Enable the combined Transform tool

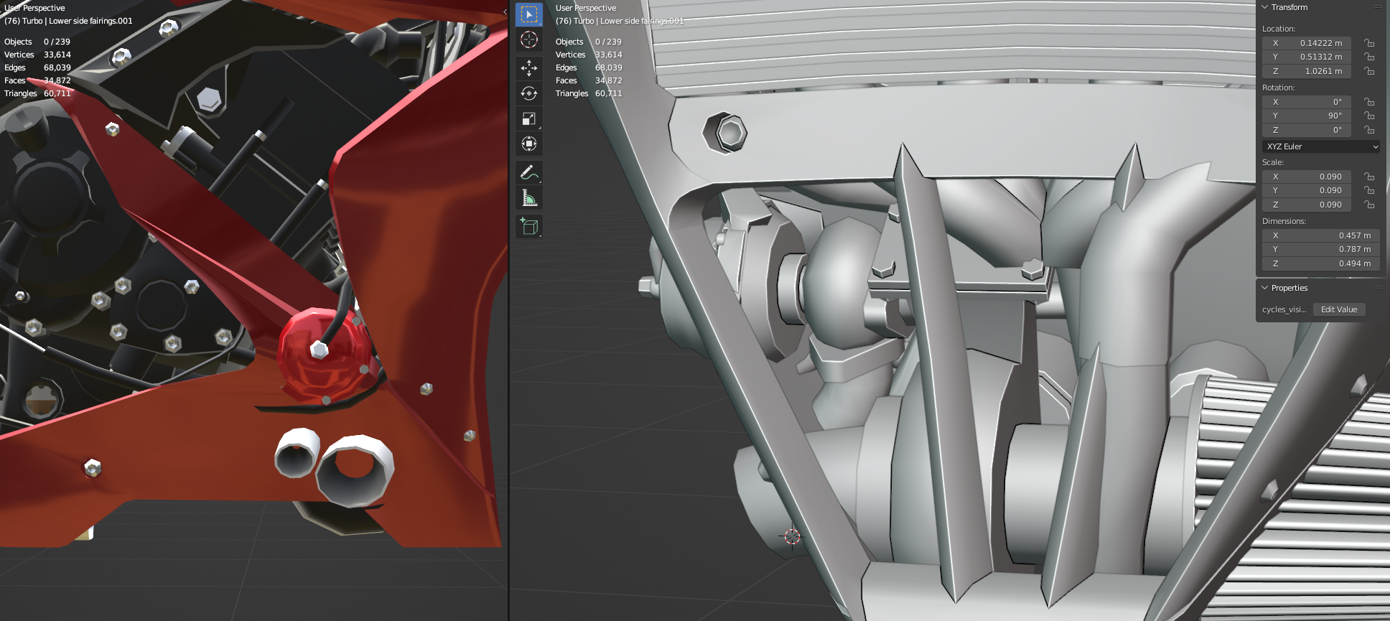[529, 144]
